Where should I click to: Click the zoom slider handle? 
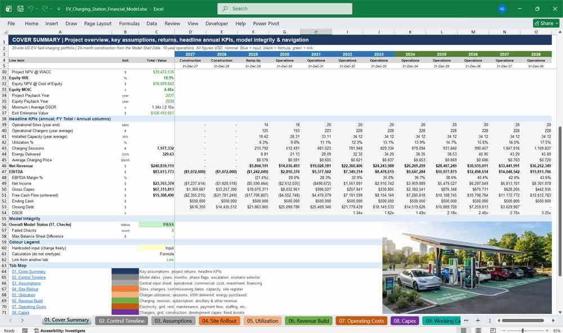pos(523,330)
